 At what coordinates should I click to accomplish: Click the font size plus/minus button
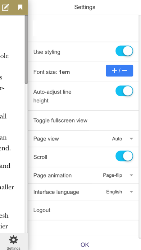tap(119, 71)
